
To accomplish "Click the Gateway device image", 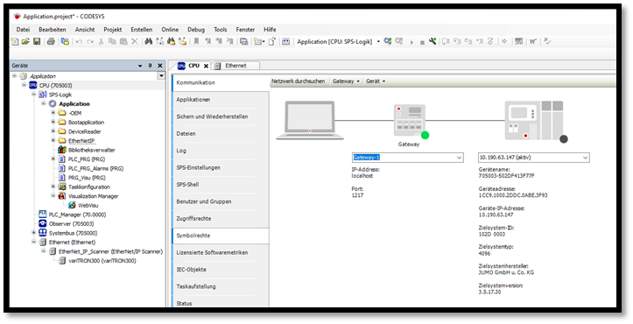I will [x=410, y=120].
